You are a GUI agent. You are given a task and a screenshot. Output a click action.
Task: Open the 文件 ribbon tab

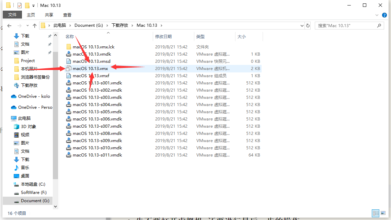click(12, 15)
